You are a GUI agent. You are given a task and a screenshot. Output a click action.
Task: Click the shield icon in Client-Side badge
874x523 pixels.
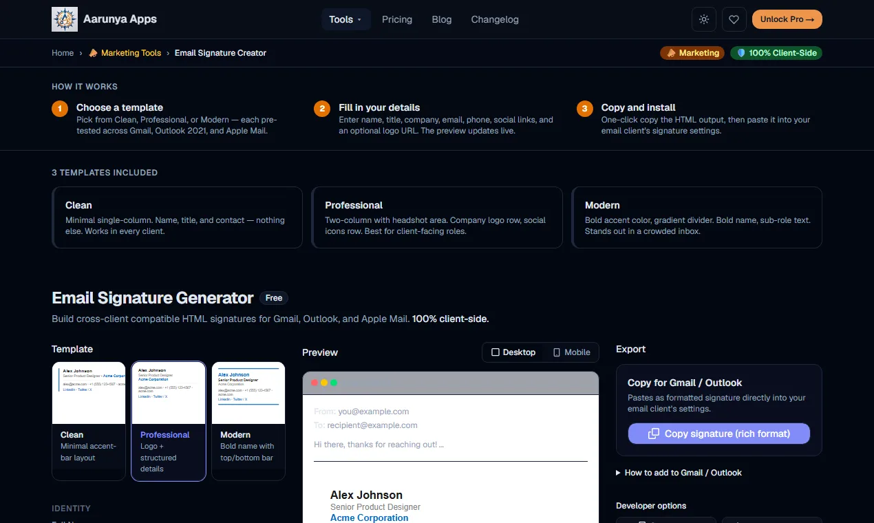coord(741,53)
